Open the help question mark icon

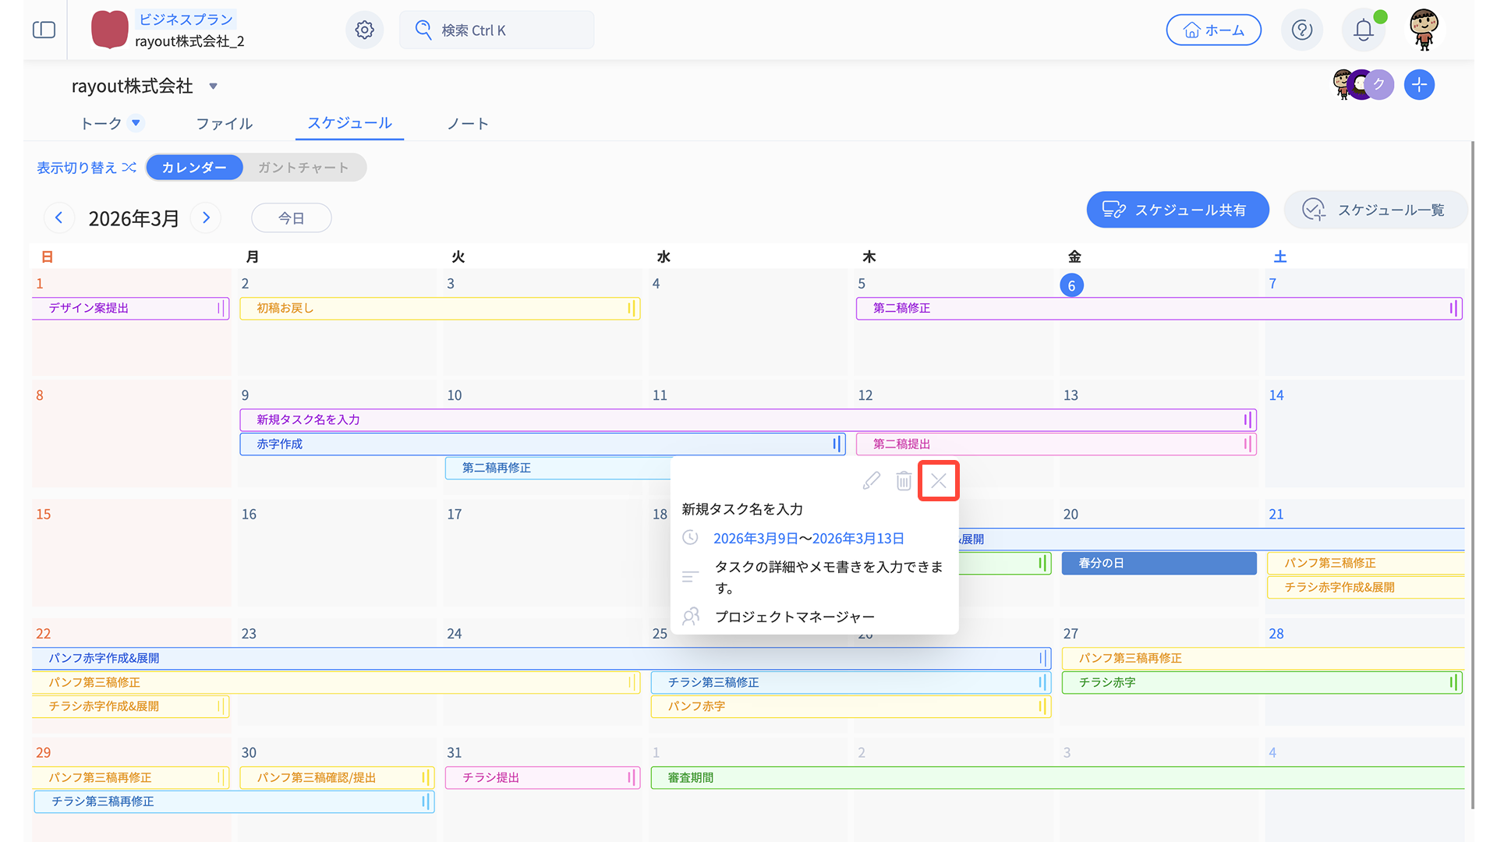(x=1301, y=30)
